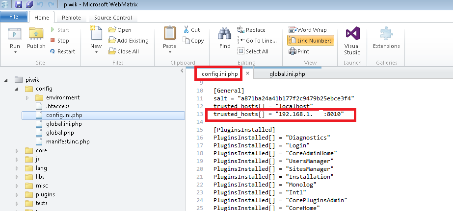This screenshot has height=211, width=453.
Task: Expand the environment folder
Action: click(27, 98)
